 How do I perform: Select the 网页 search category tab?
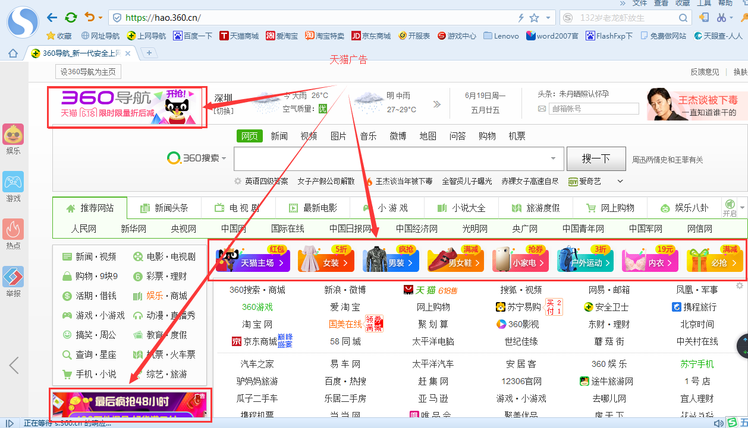tap(249, 136)
